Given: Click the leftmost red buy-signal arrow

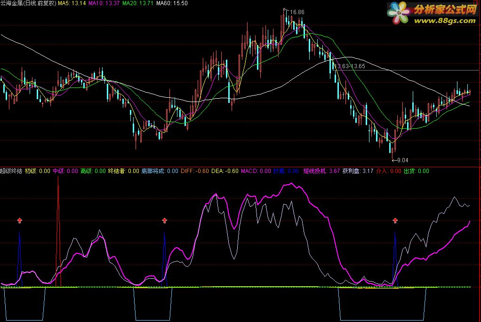Looking at the screenshot, I should [x=20, y=220].
